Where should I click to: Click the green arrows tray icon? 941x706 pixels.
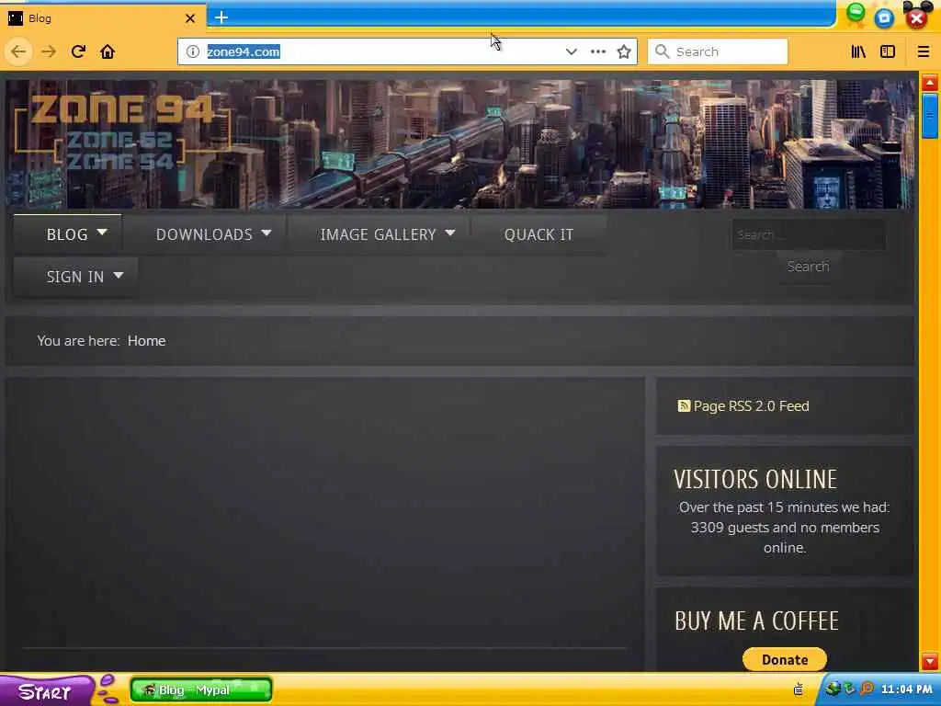pyautogui.click(x=850, y=689)
